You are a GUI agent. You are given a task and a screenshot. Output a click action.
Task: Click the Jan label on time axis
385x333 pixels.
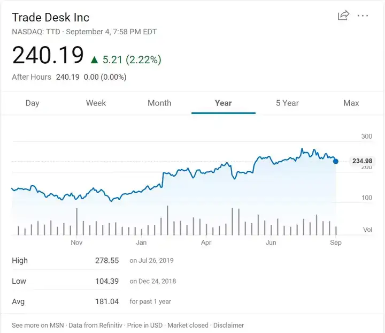[141, 243]
